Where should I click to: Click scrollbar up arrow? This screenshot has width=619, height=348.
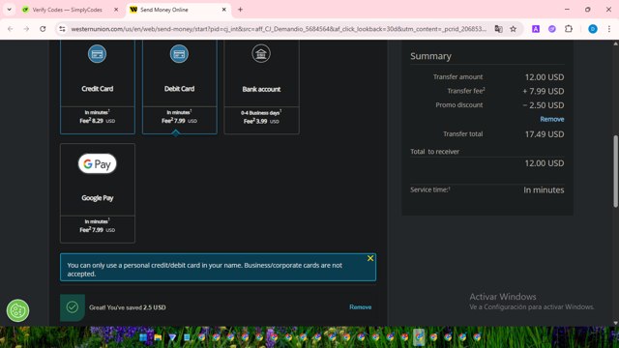pos(615,43)
